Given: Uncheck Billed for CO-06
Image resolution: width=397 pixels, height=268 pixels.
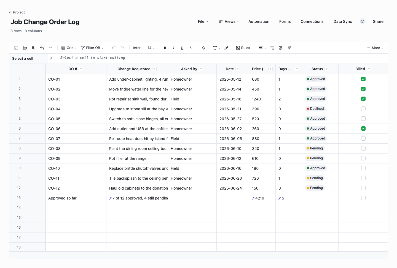Looking at the screenshot, I should (x=363, y=128).
